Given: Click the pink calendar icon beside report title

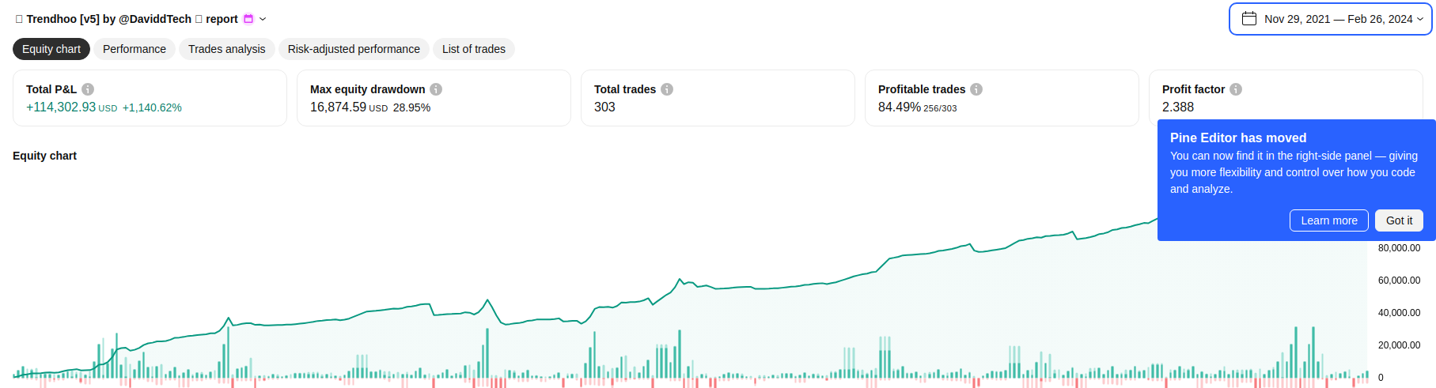Looking at the screenshot, I should click(248, 19).
